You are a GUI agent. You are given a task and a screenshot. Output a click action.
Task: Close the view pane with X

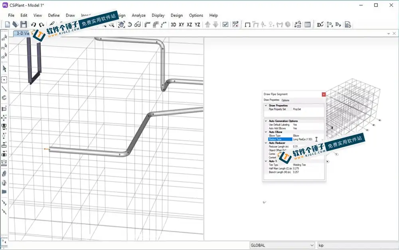(x=394, y=34)
